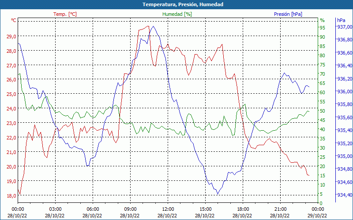353x220 pixels.
Task: Click the blue 'hPa' axis unit label
Action: pos(341,20)
